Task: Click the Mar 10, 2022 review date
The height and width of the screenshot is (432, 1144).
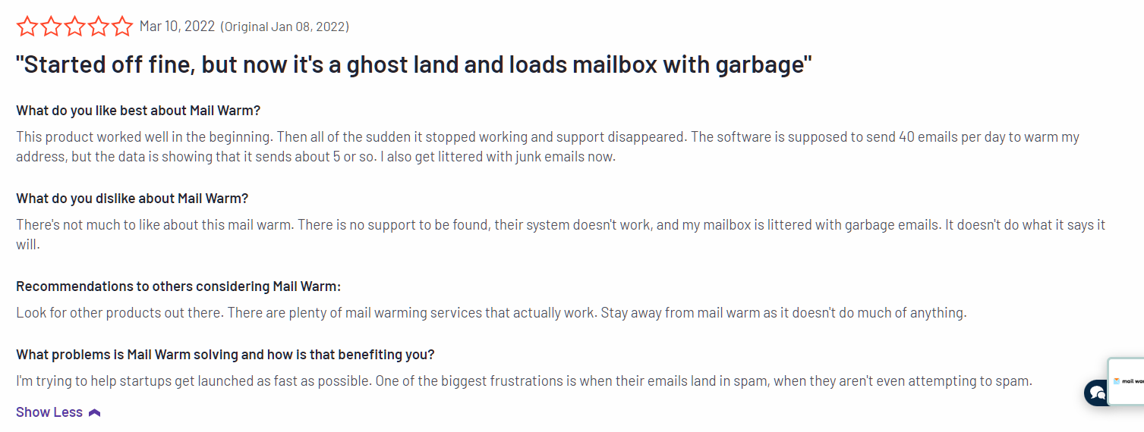Action: pyautogui.click(x=177, y=27)
